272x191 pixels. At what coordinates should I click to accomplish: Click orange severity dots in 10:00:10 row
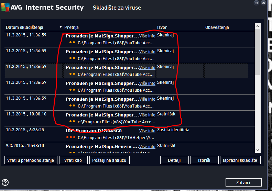point(72,122)
